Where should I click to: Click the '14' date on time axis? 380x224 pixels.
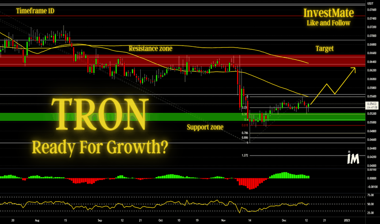(250, 220)
